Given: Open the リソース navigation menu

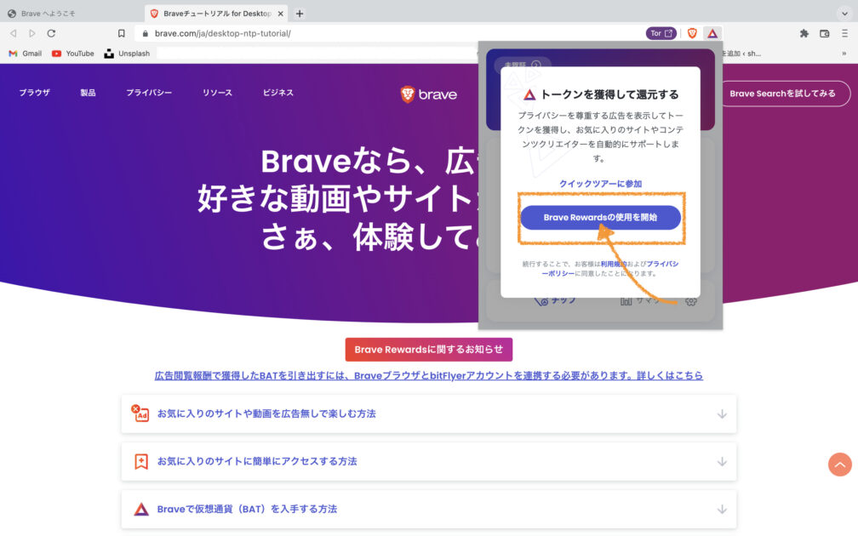Looking at the screenshot, I should [217, 93].
